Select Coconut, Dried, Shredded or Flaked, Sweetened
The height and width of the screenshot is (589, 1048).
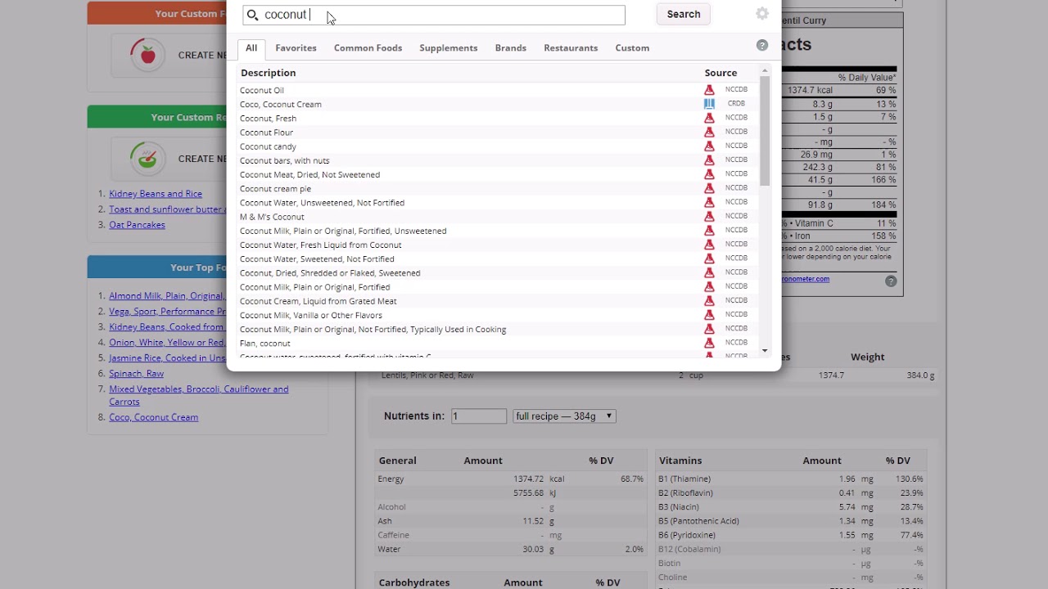point(330,273)
